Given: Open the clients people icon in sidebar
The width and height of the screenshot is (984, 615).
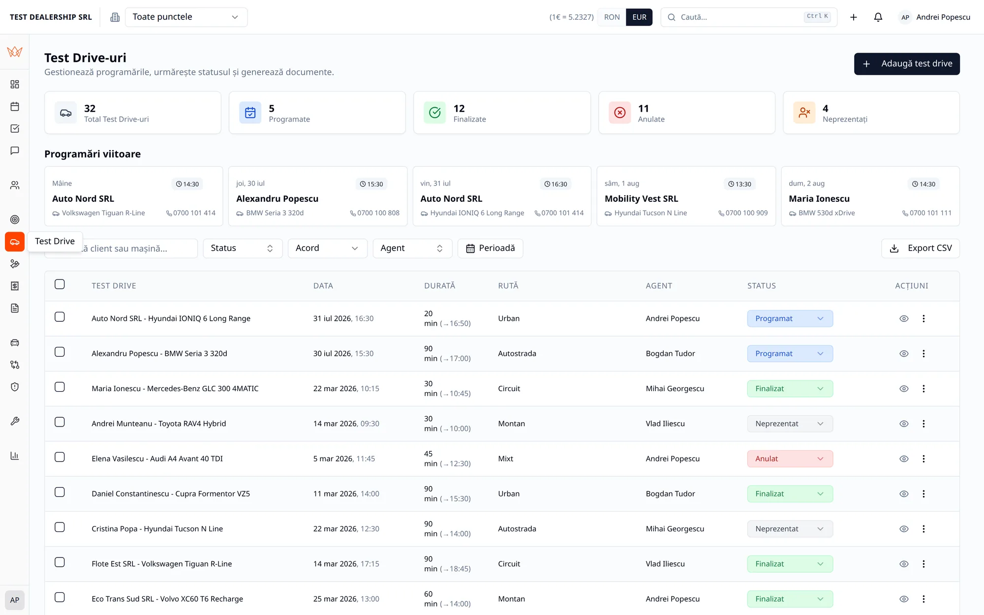Looking at the screenshot, I should 15,185.
